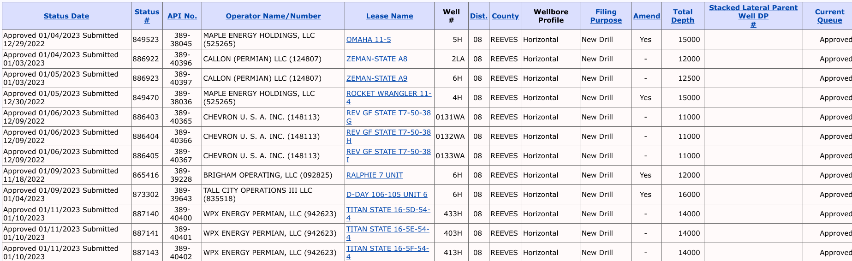
Task: Sort by the Amend column header
Action: [646, 16]
